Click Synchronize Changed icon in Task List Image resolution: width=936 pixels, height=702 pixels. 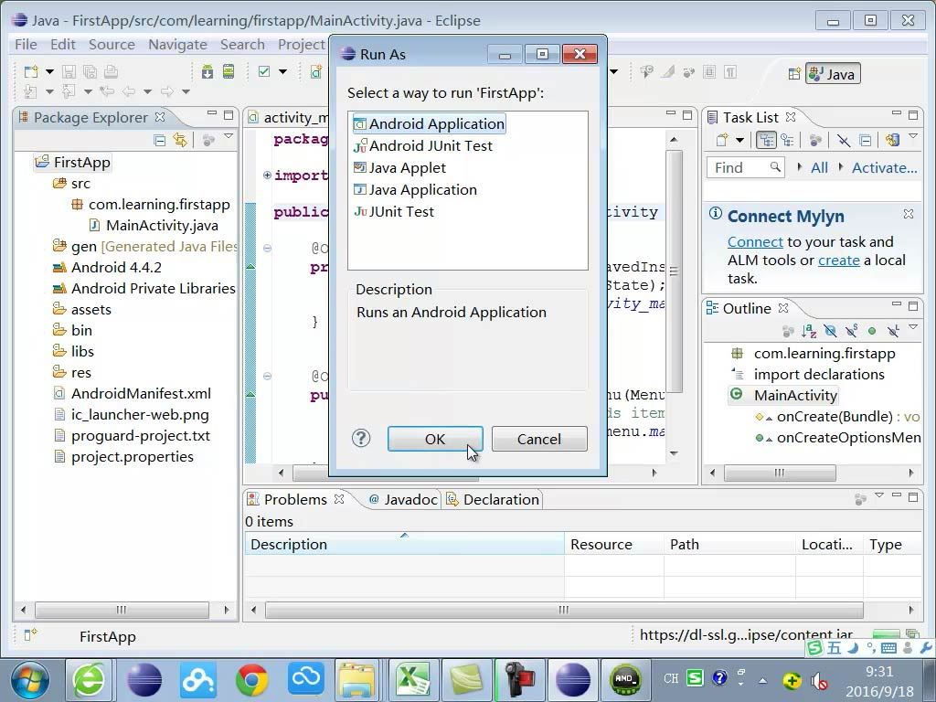892,140
